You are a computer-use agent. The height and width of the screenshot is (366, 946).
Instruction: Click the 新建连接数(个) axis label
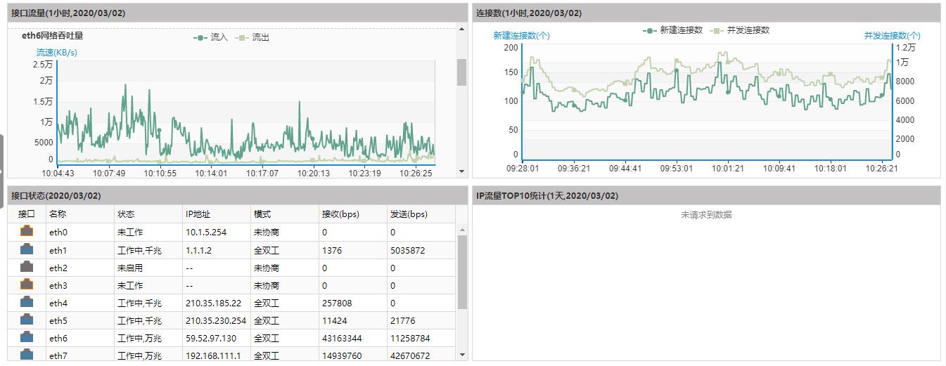(522, 35)
